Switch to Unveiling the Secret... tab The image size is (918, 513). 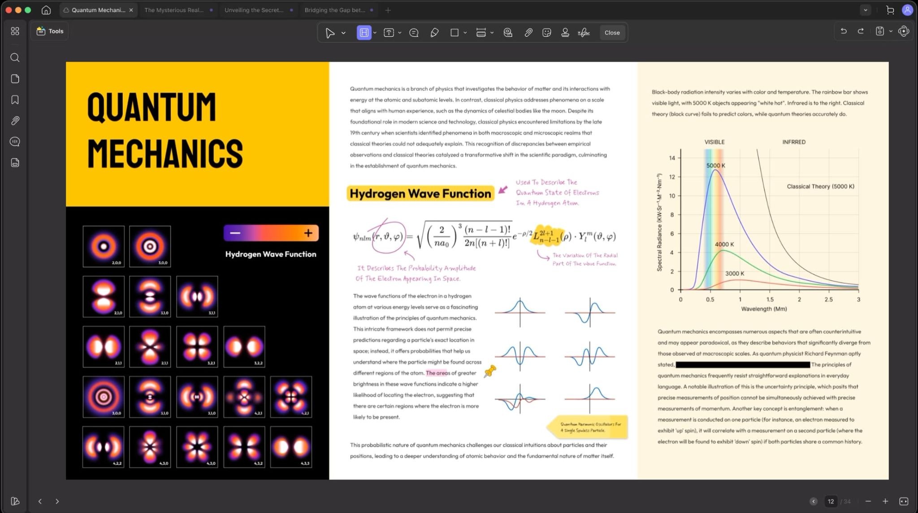[254, 10]
